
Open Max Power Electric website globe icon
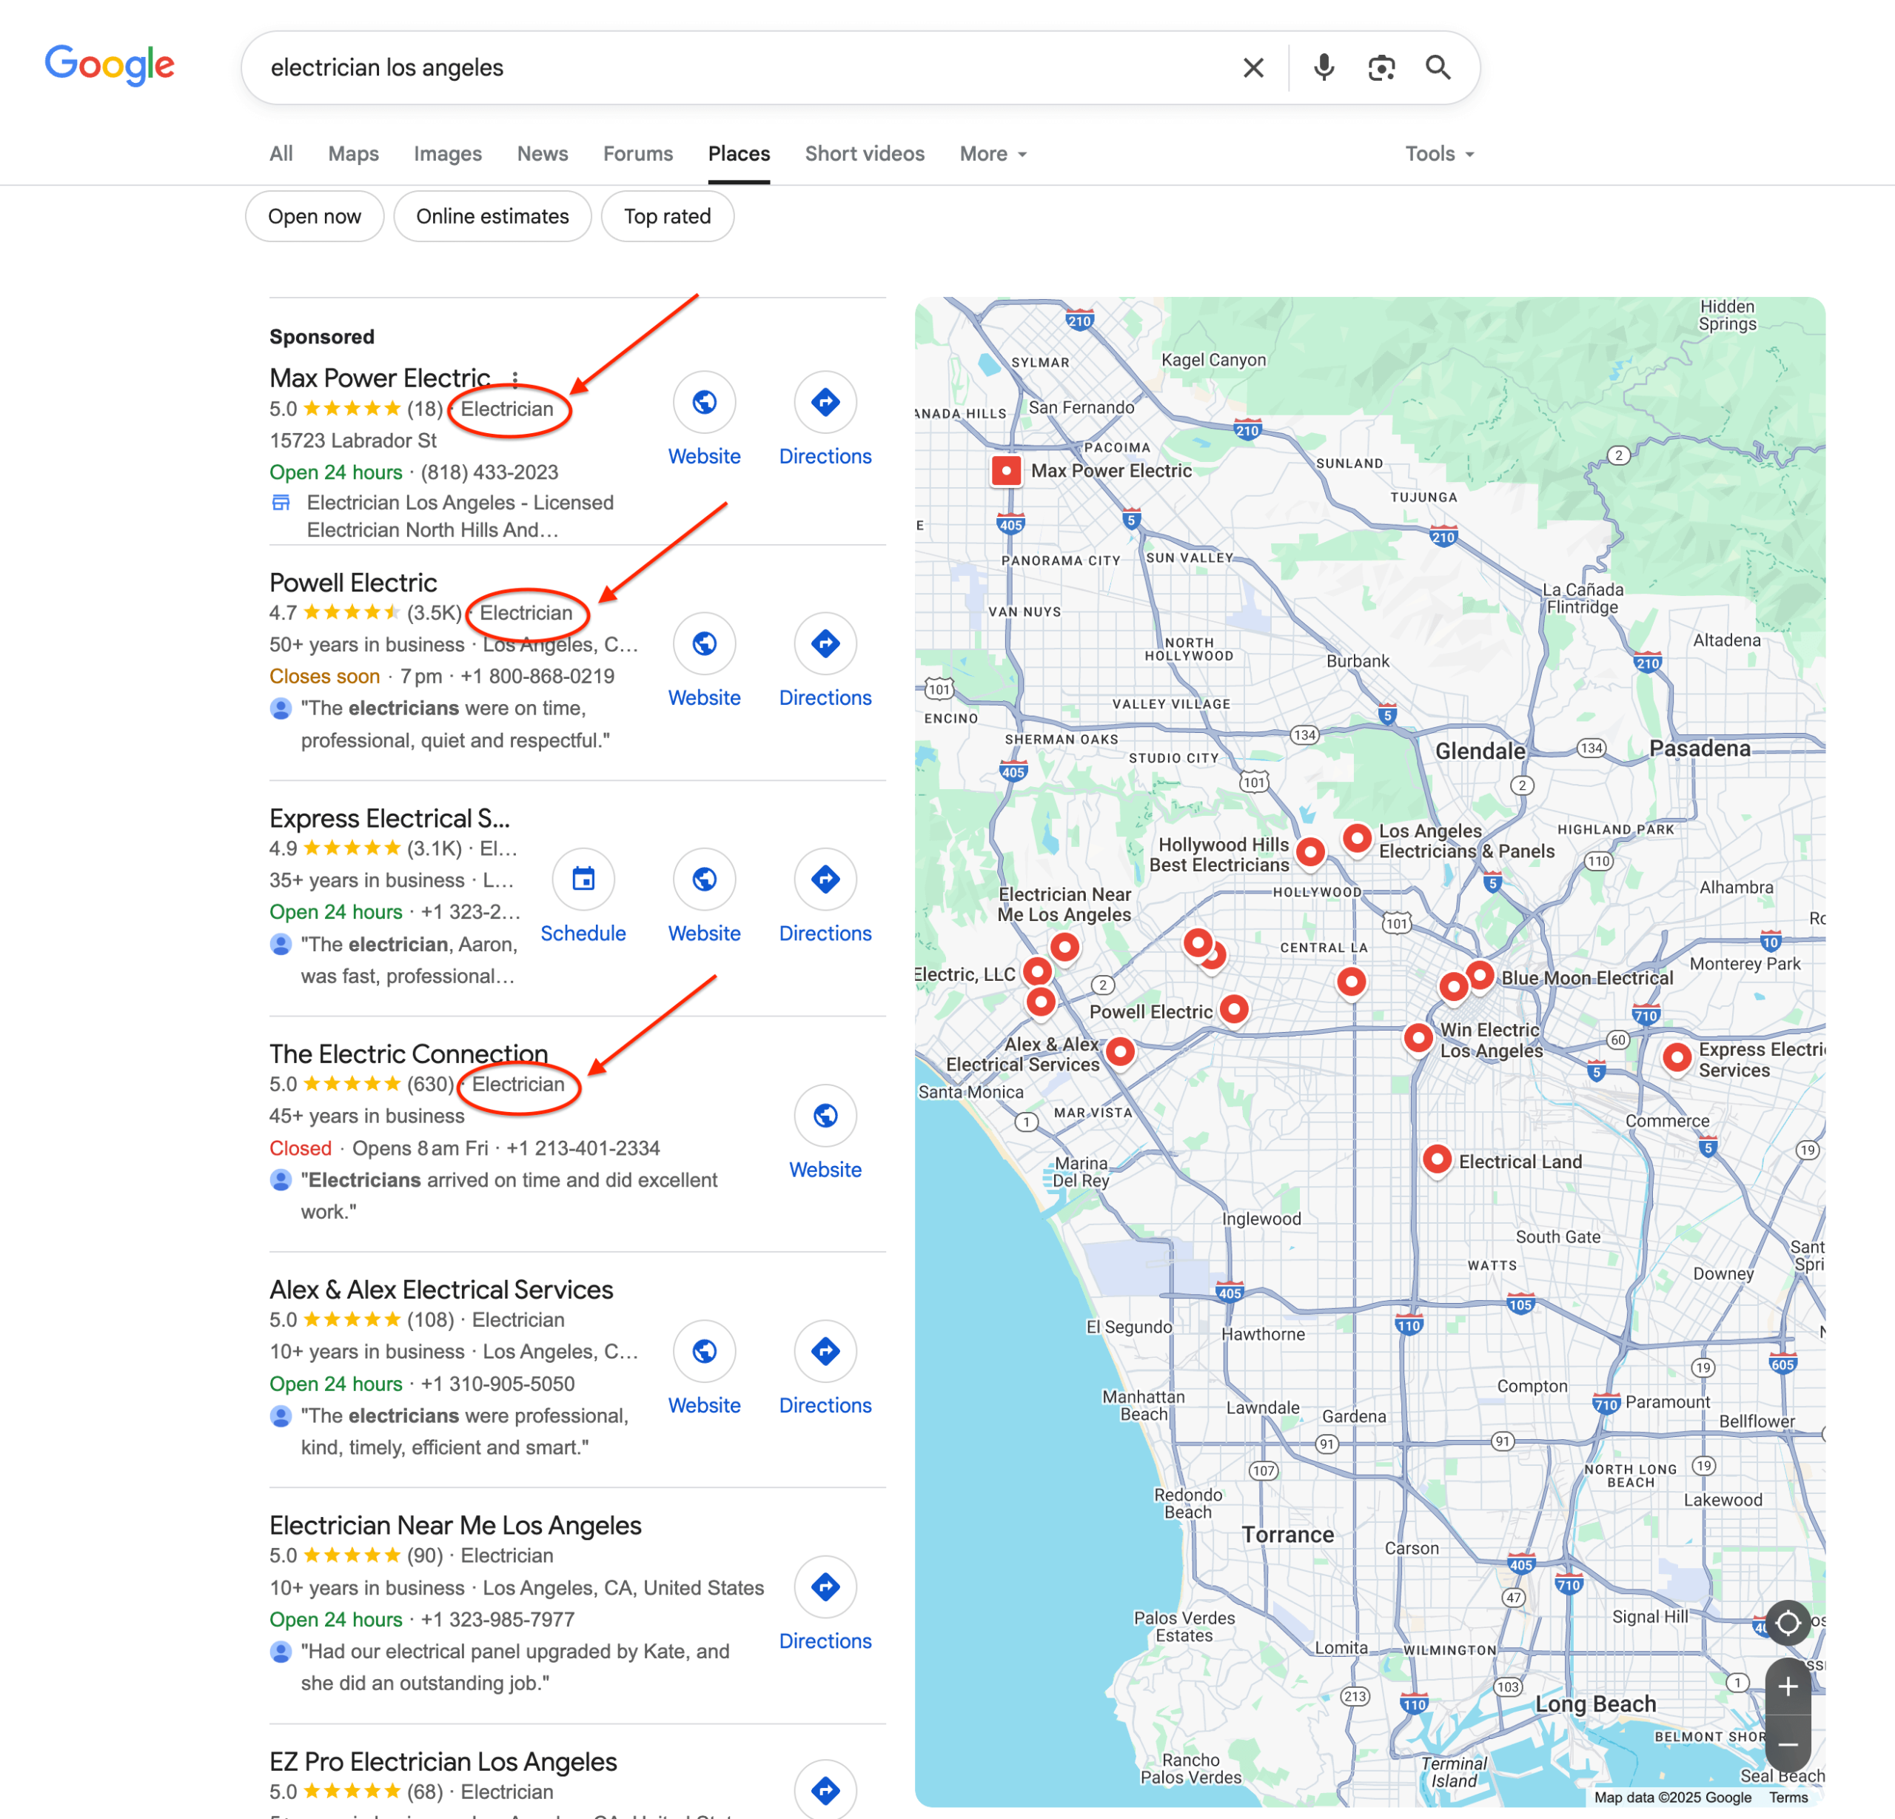tap(704, 402)
